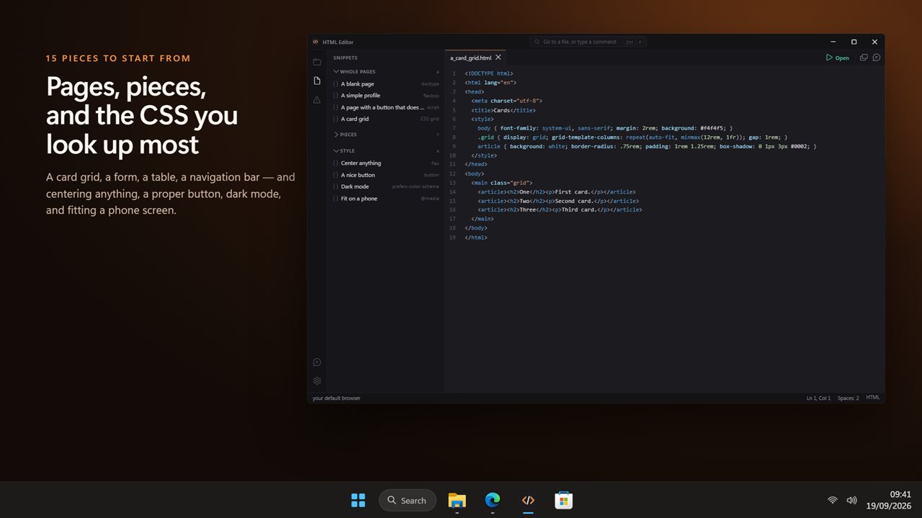Image resolution: width=922 pixels, height=518 pixels.
Task: Open the Windows Start menu
Action: (x=358, y=500)
